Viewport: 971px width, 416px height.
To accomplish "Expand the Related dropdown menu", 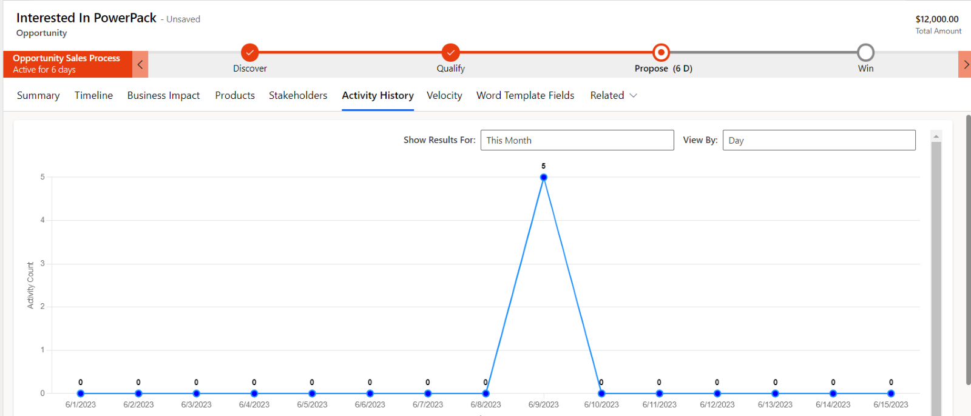I will (614, 95).
